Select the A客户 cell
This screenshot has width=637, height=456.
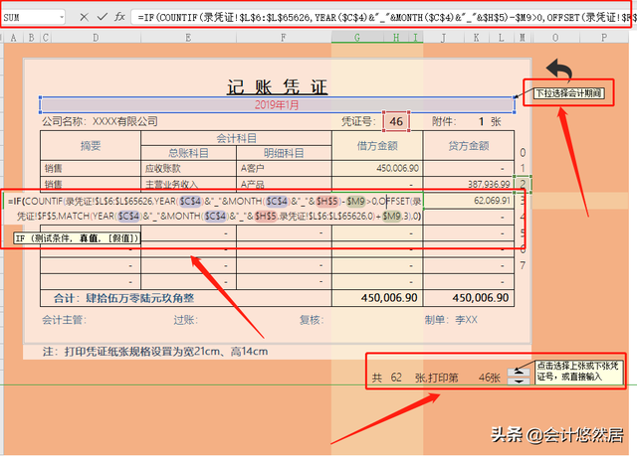tap(284, 168)
